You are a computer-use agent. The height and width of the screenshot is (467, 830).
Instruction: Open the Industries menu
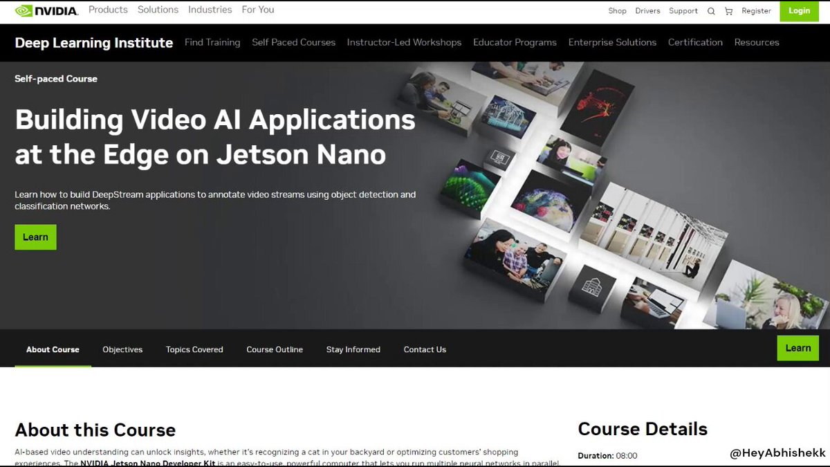coord(210,10)
